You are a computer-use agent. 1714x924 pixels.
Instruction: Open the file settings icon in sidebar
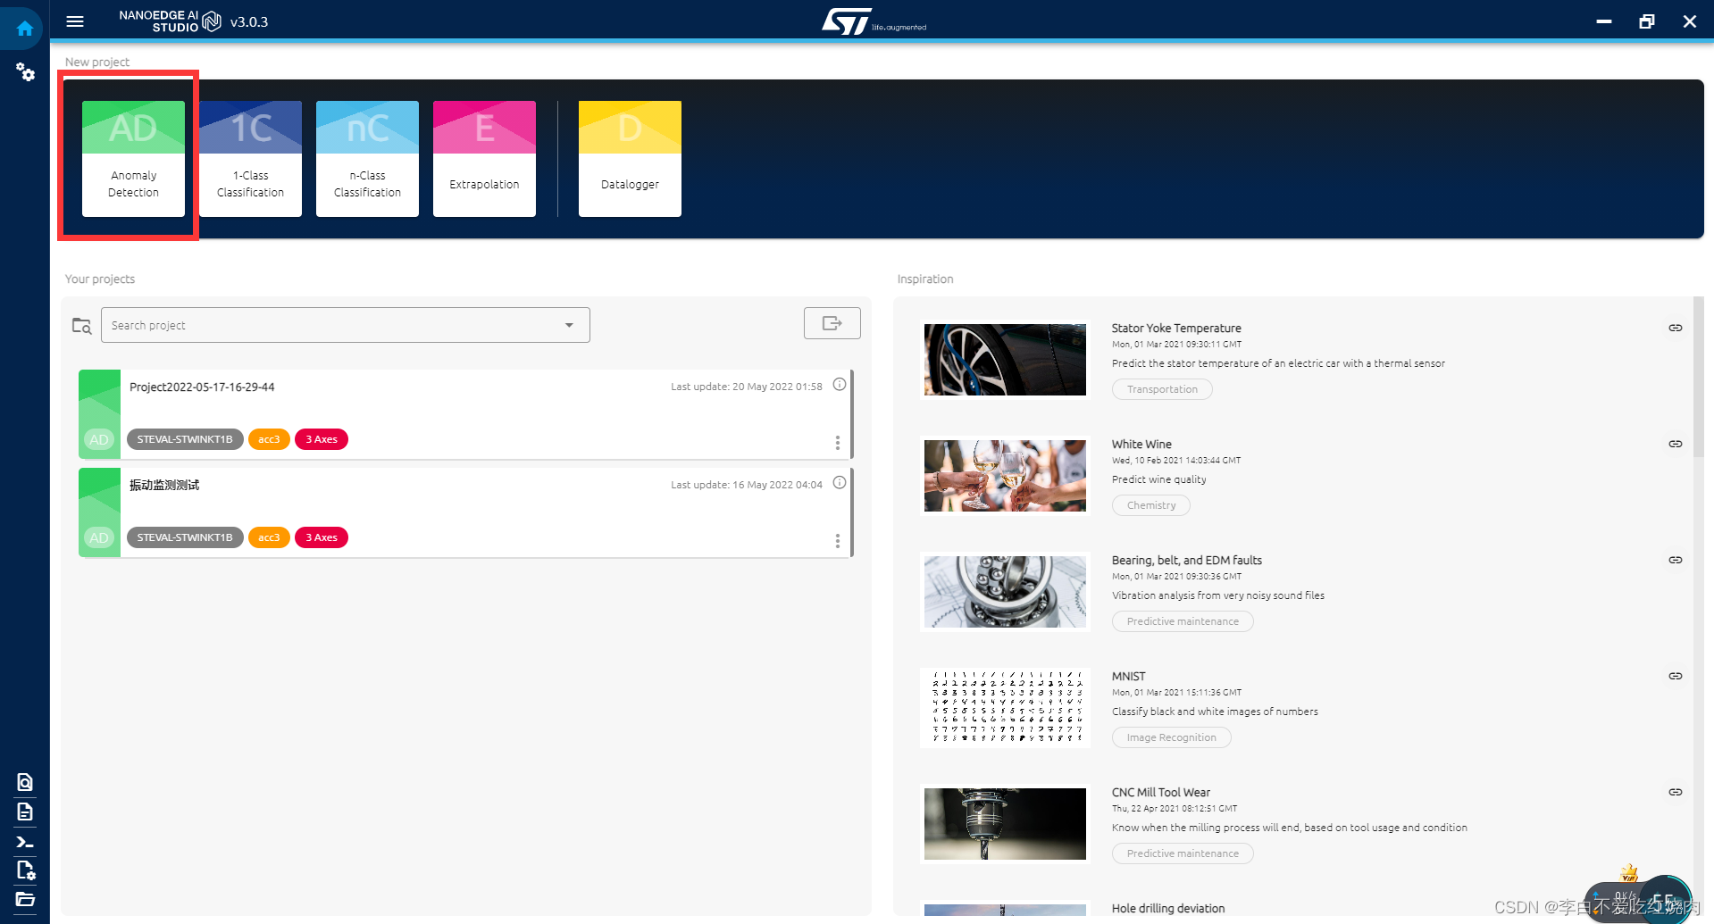25,870
